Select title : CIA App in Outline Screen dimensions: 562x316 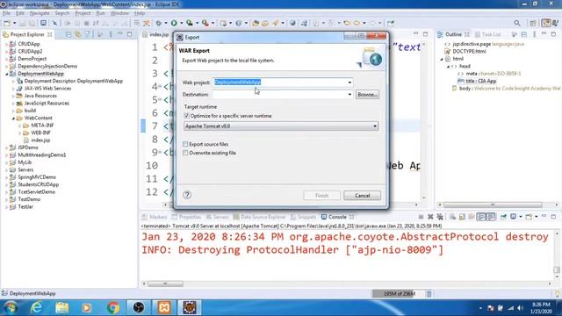coord(480,81)
